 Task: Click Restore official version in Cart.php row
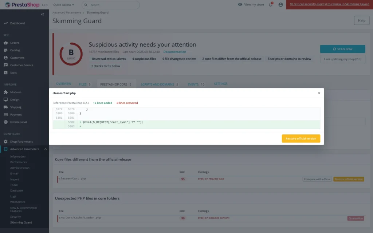point(349,179)
